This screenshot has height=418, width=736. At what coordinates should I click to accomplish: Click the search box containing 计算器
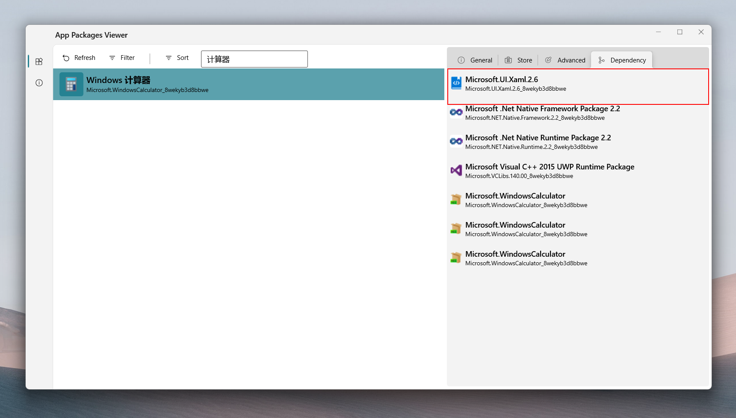tap(254, 59)
